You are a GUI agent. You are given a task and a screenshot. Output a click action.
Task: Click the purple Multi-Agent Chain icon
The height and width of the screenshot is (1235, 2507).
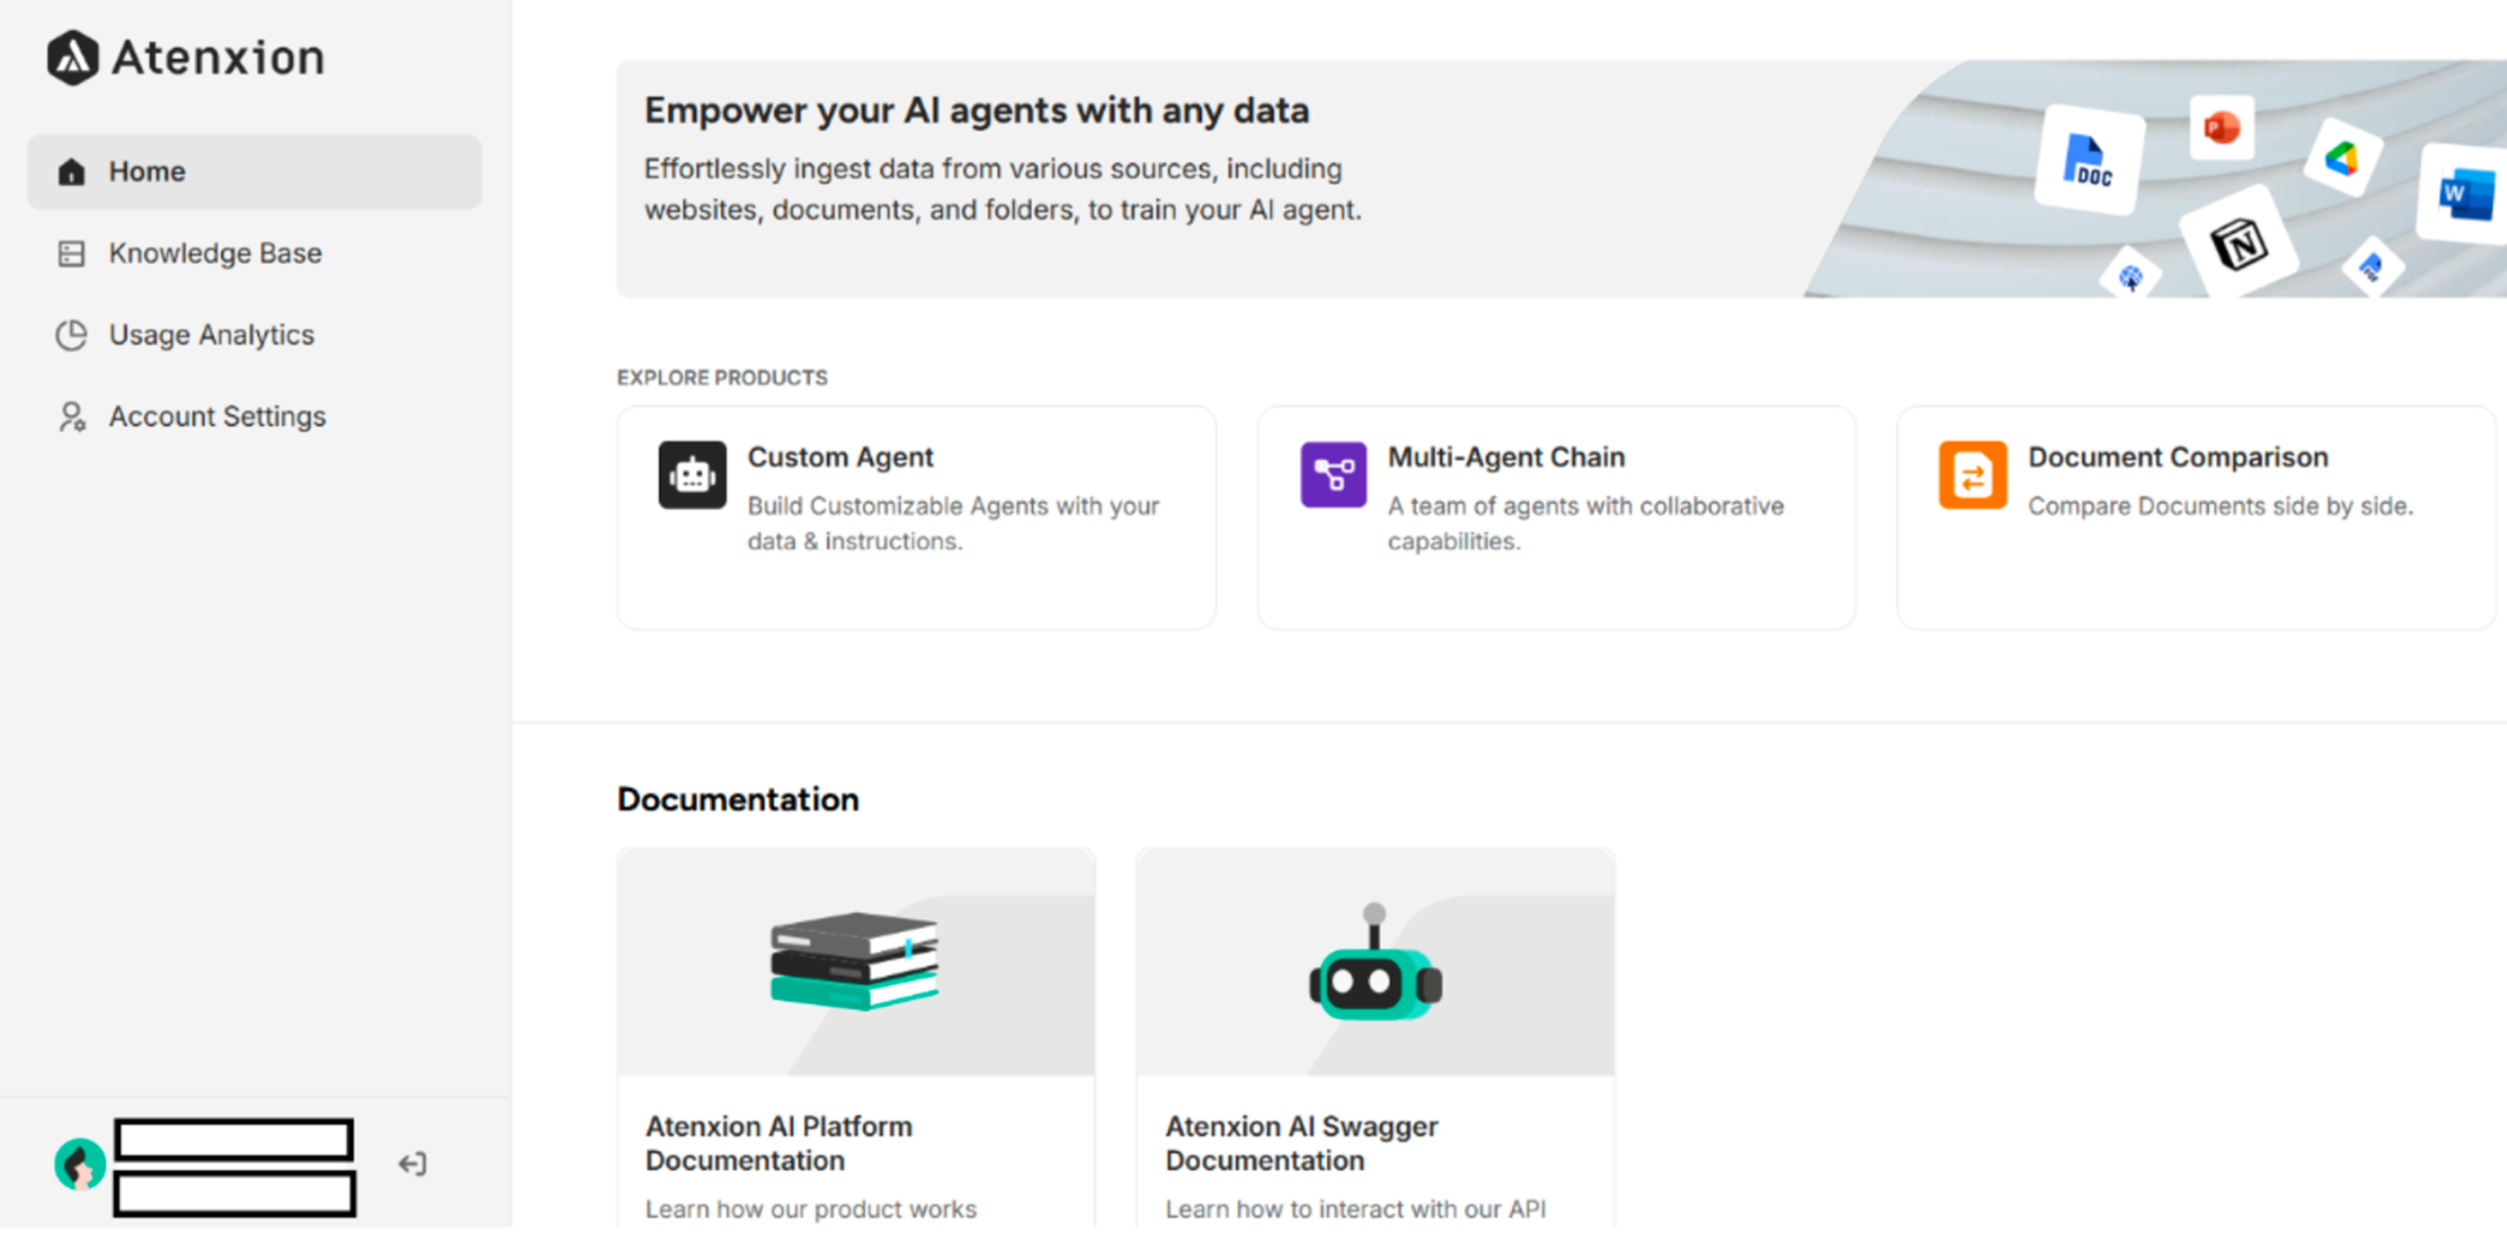click(1333, 476)
